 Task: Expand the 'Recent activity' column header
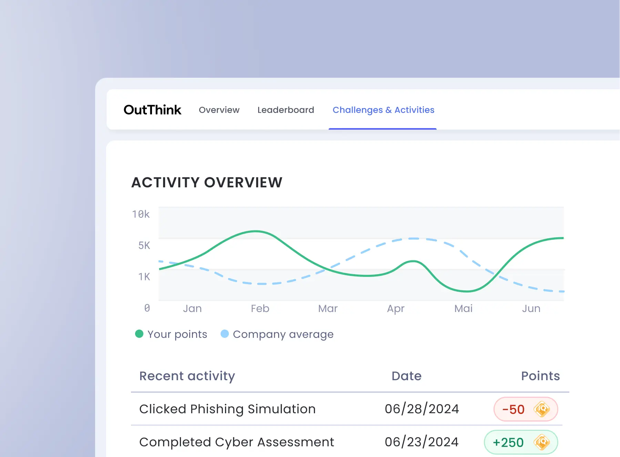pos(187,376)
